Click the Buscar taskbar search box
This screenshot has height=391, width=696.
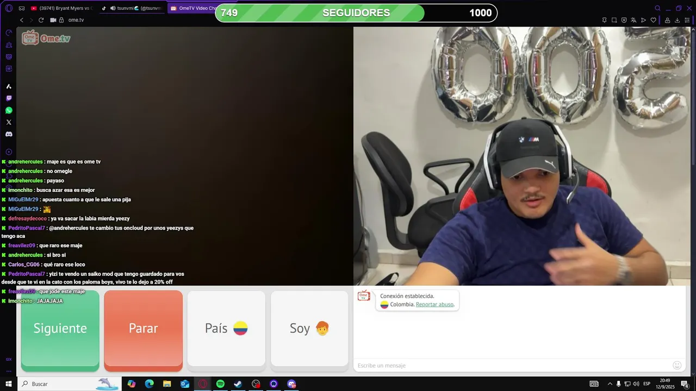69,384
